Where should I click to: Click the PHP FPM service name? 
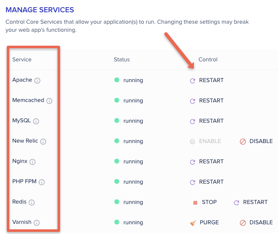click(x=24, y=182)
